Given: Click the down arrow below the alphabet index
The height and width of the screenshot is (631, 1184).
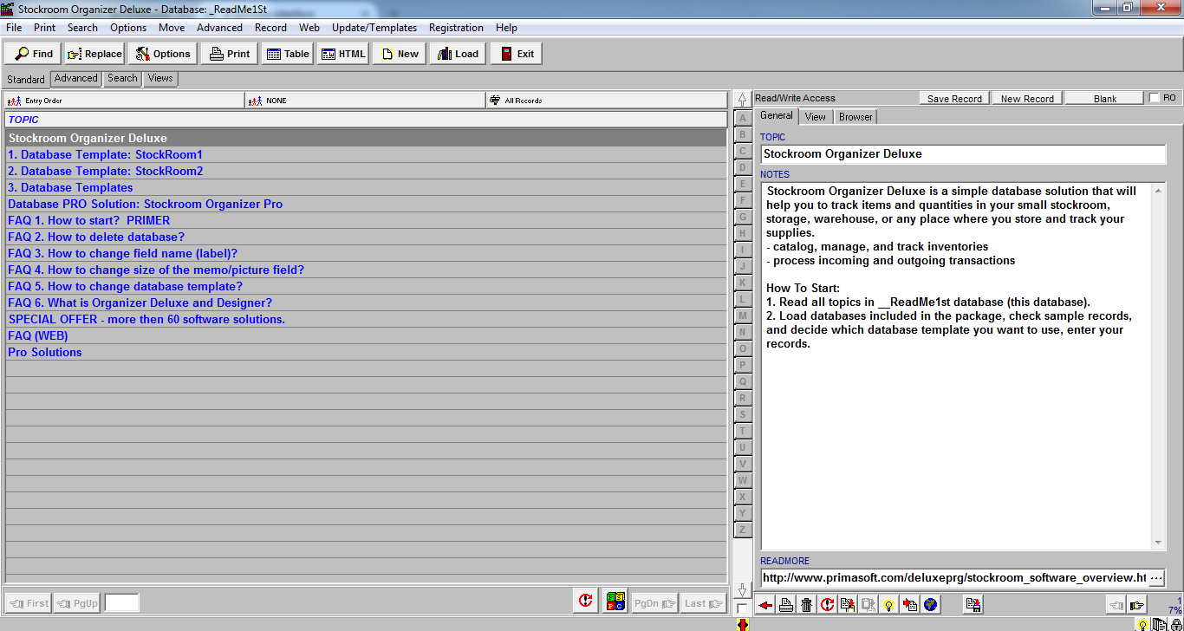Looking at the screenshot, I should (x=742, y=590).
